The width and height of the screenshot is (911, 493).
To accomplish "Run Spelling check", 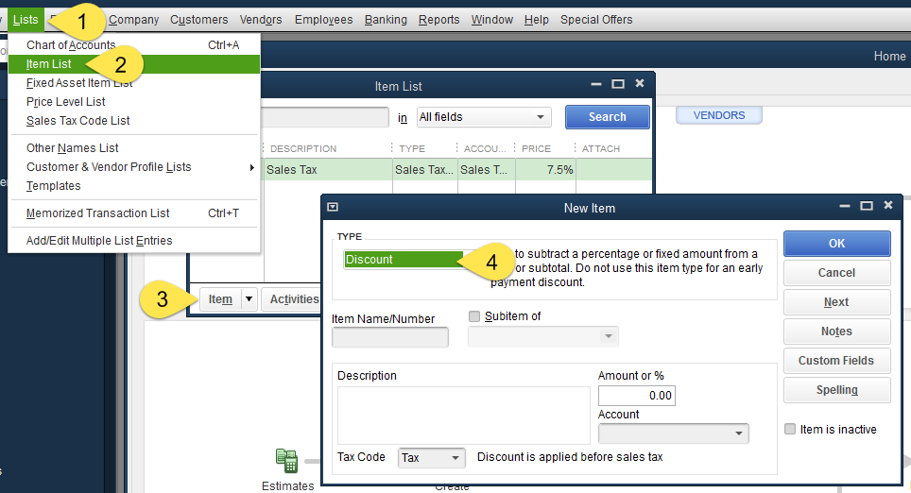I will [x=836, y=390].
